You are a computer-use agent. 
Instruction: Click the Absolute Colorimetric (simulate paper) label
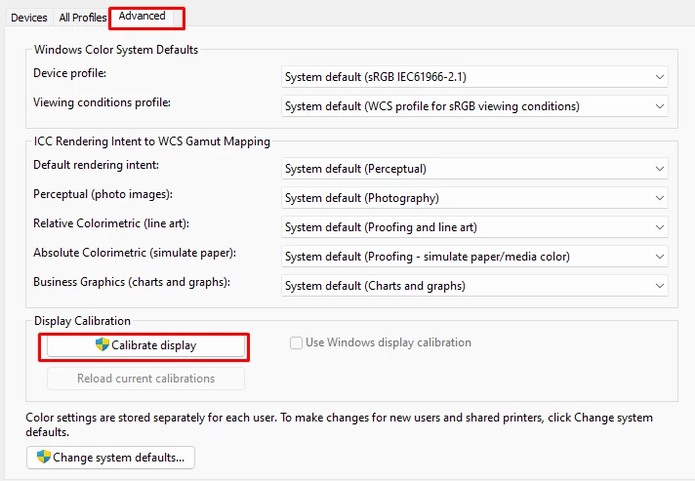coord(135,253)
